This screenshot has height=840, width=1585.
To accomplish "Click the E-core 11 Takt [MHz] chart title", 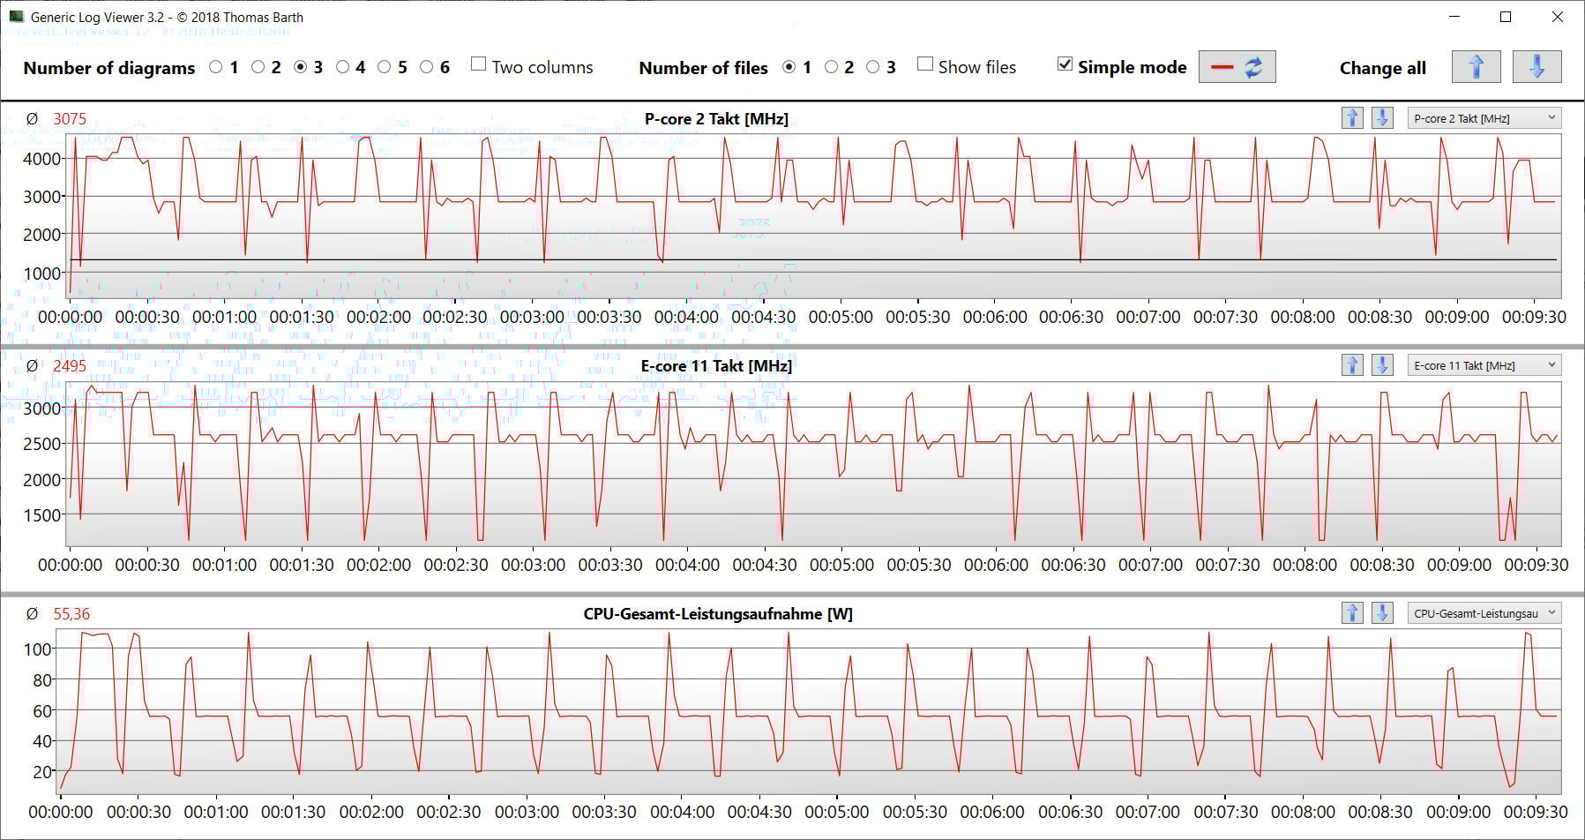I will tap(716, 365).
